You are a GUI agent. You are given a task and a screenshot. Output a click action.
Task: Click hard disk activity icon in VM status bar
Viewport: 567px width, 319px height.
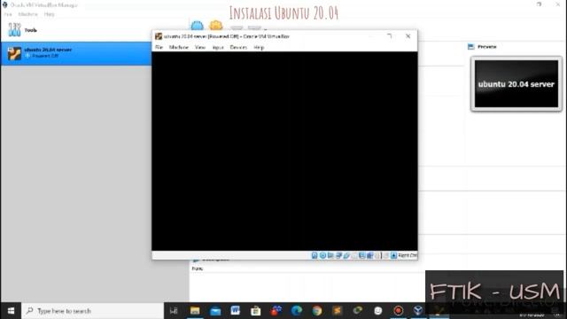[x=315, y=255]
